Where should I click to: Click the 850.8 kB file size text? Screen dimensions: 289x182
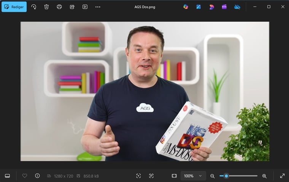(91, 176)
